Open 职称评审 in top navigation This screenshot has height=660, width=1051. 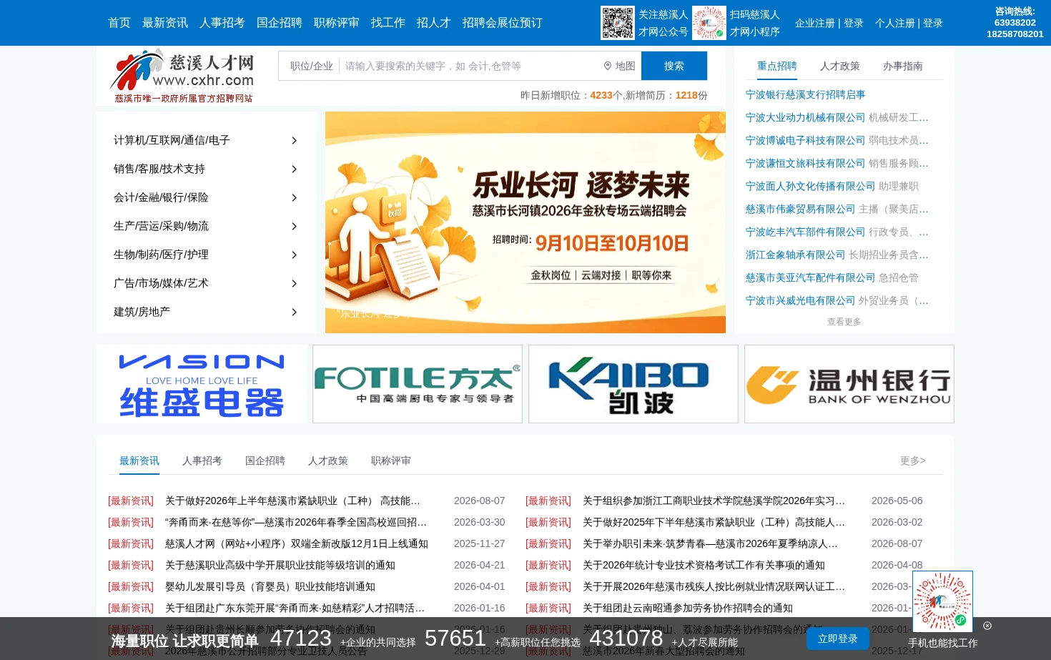click(x=337, y=23)
